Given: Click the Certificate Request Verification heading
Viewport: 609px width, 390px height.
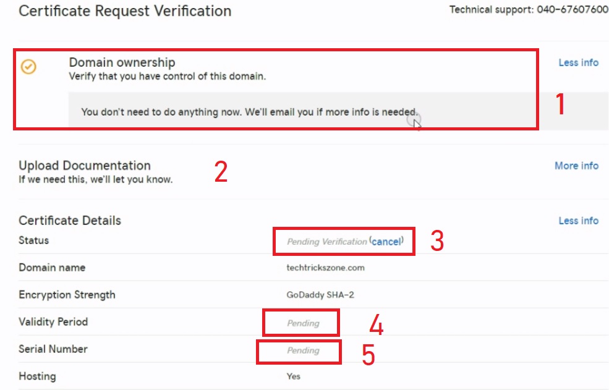Looking at the screenshot, I should tap(125, 11).
